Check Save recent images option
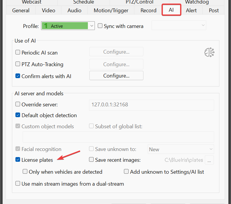 tap(92, 160)
